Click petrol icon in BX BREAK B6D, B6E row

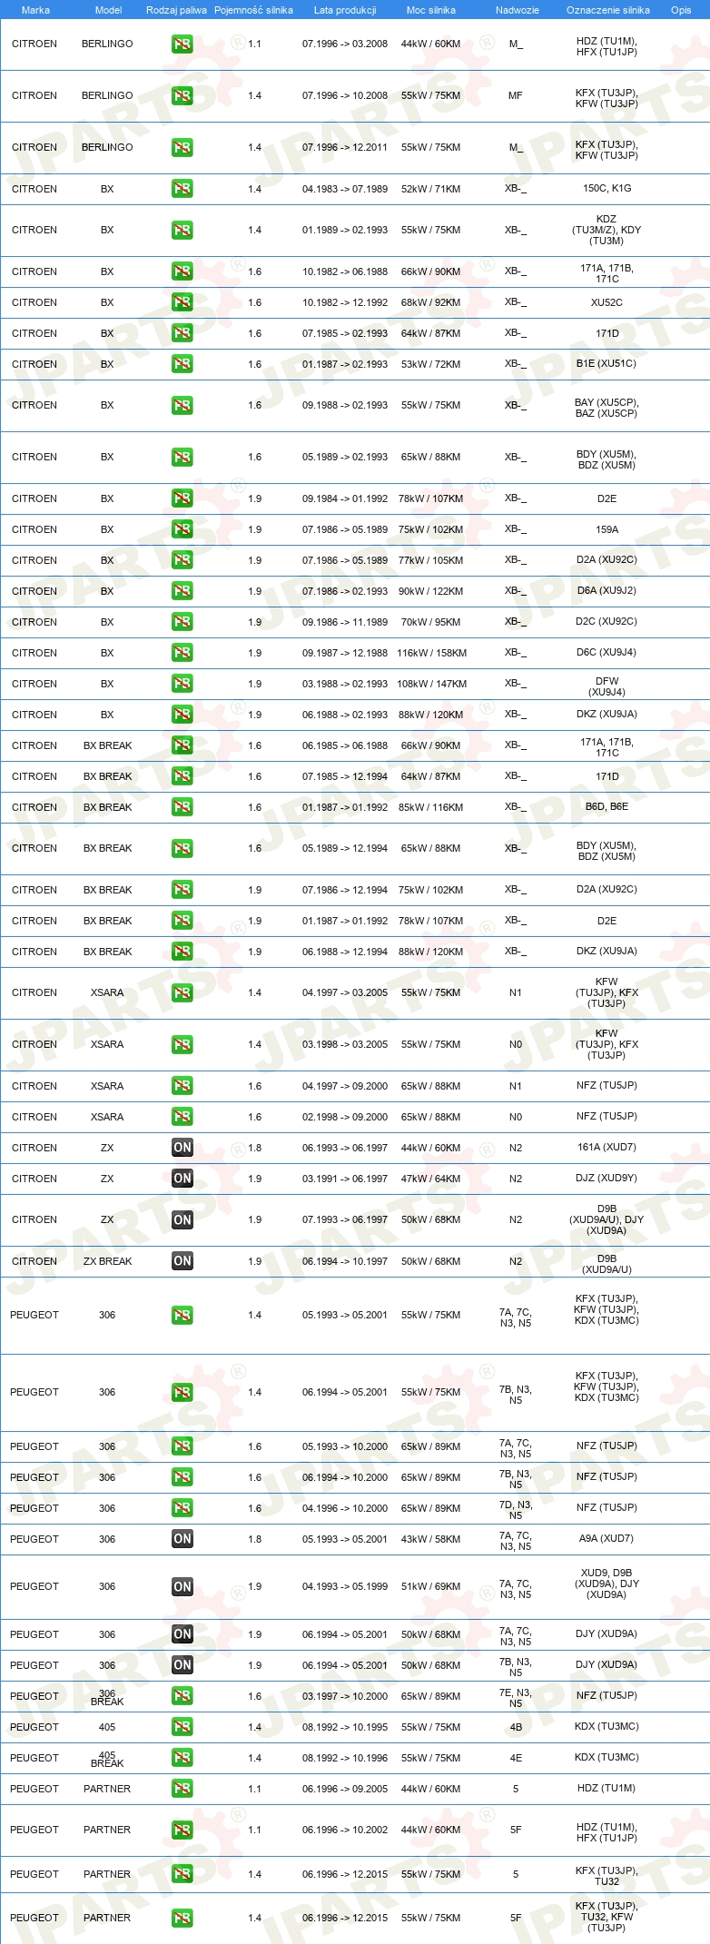pyautogui.click(x=182, y=807)
